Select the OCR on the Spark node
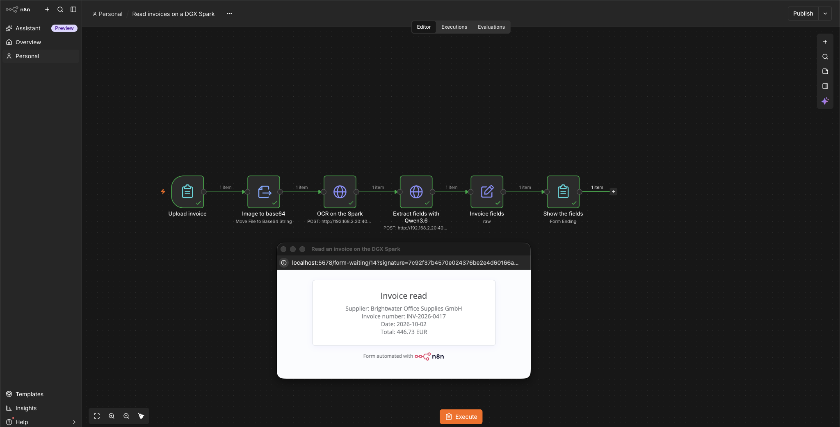Viewport: 840px width, 427px height. [340, 192]
